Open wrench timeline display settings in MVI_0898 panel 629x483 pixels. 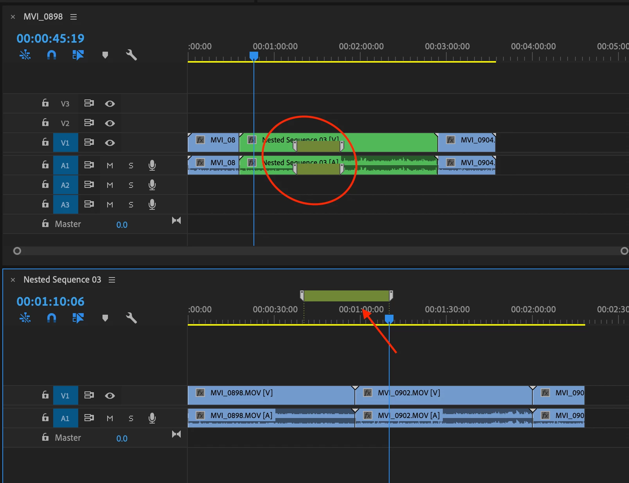[x=131, y=55]
